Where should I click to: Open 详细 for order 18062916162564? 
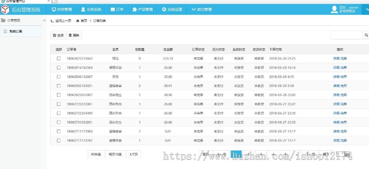(x=336, y=68)
